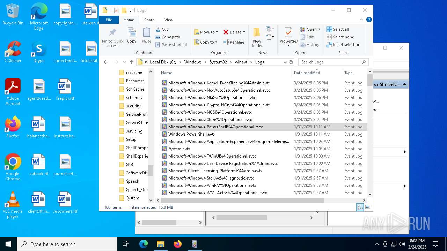
Task: Switch to the Home ribbon tab
Action: pos(129,20)
